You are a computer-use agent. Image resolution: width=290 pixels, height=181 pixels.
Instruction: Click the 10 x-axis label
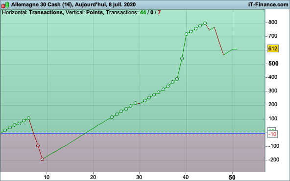[47, 177]
